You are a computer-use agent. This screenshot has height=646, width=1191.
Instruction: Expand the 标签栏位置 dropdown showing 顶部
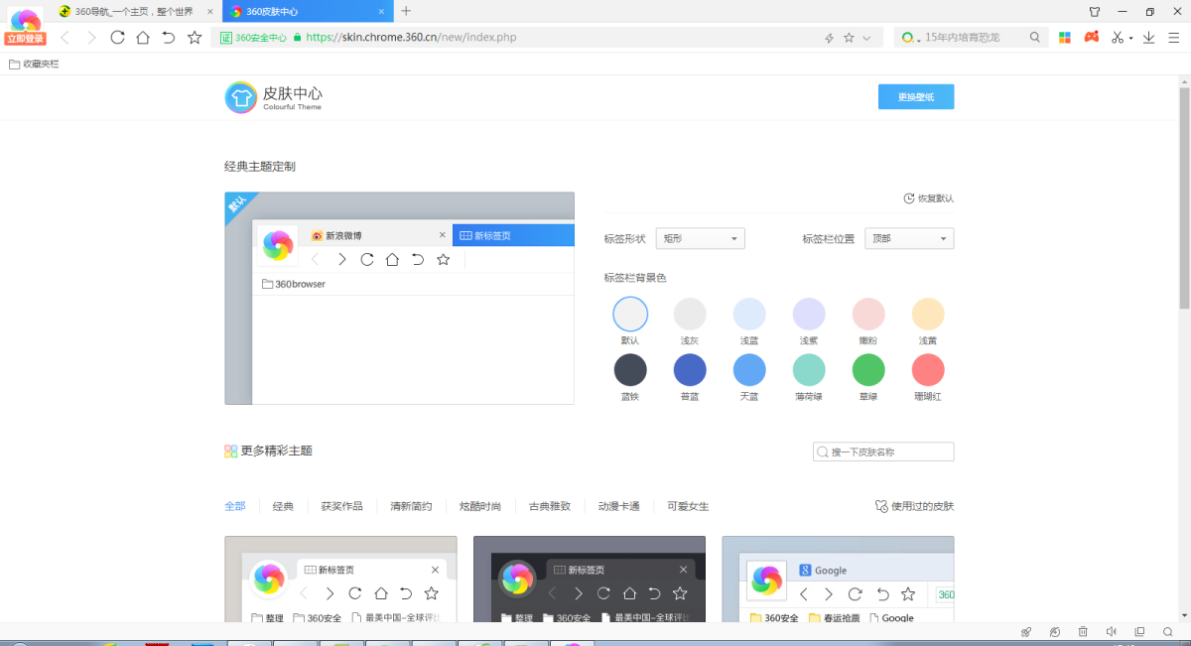point(909,239)
